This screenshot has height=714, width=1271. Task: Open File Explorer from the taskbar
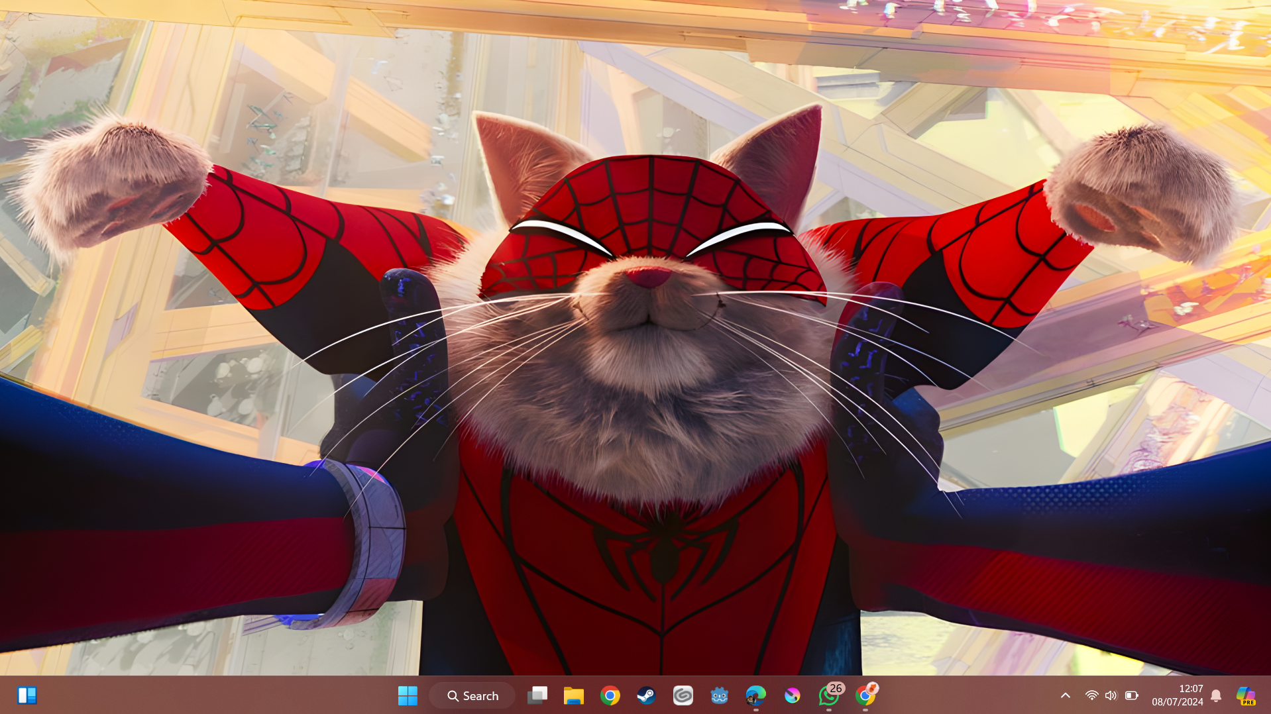click(574, 695)
